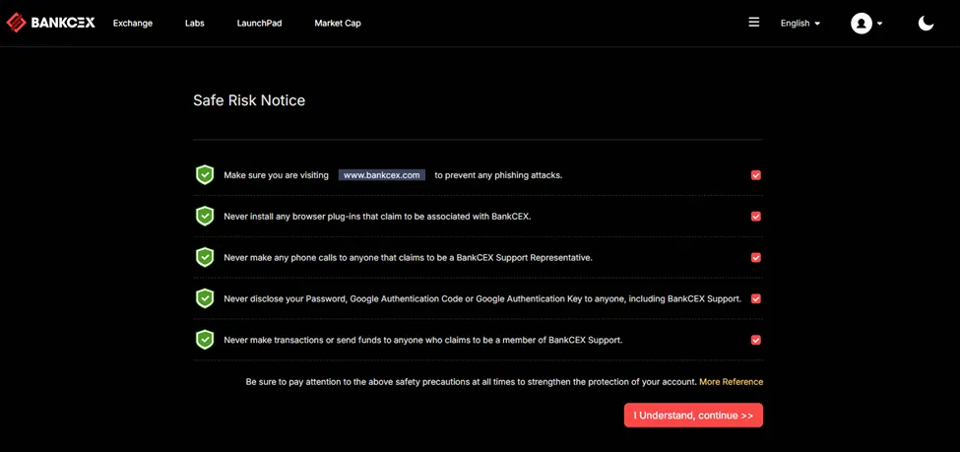Open the Exchange menu
Image resolution: width=960 pixels, height=452 pixels.
(133, 24)
